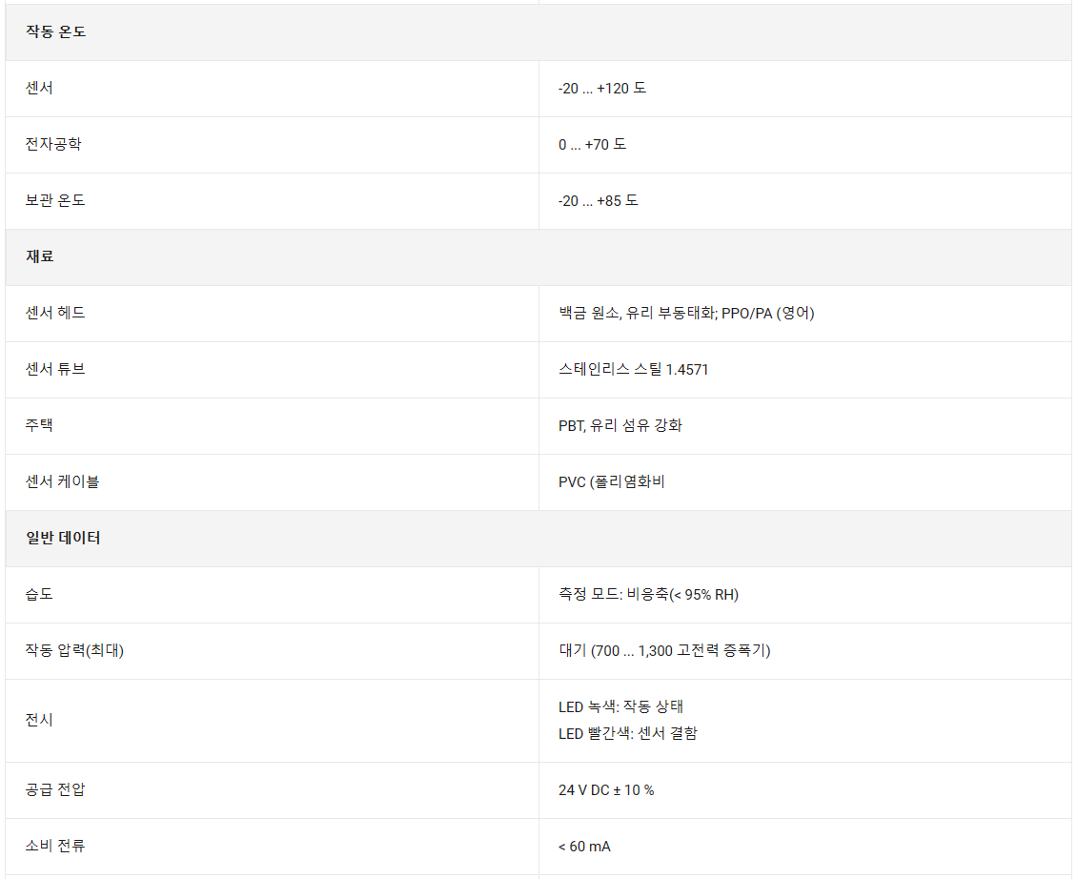Click the LED 빨간색: 센서 결함 text
1077x879 pixels.
point(627,733)
